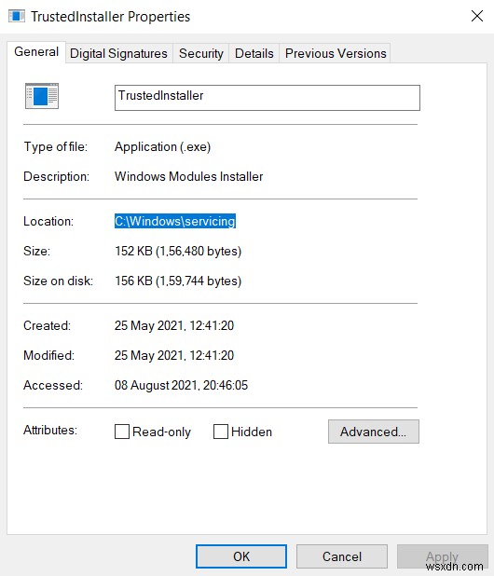The height and width of the screenshot is (576, 494).
Task: Enable the Read-only attribute checkbox
Action: pos(122,432)
